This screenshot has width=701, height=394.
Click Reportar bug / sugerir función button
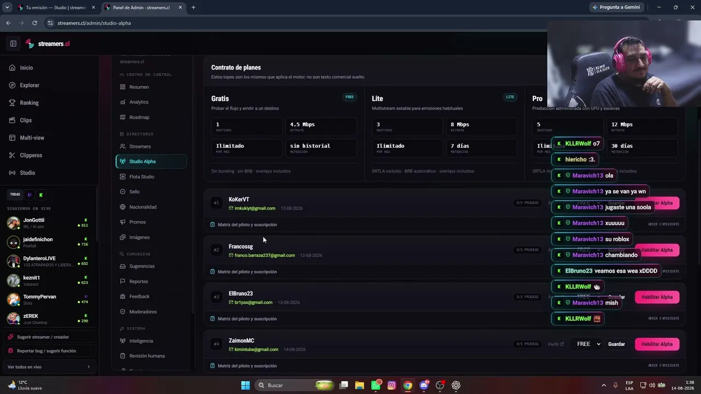pyautogui.click(x=50, y=351)
